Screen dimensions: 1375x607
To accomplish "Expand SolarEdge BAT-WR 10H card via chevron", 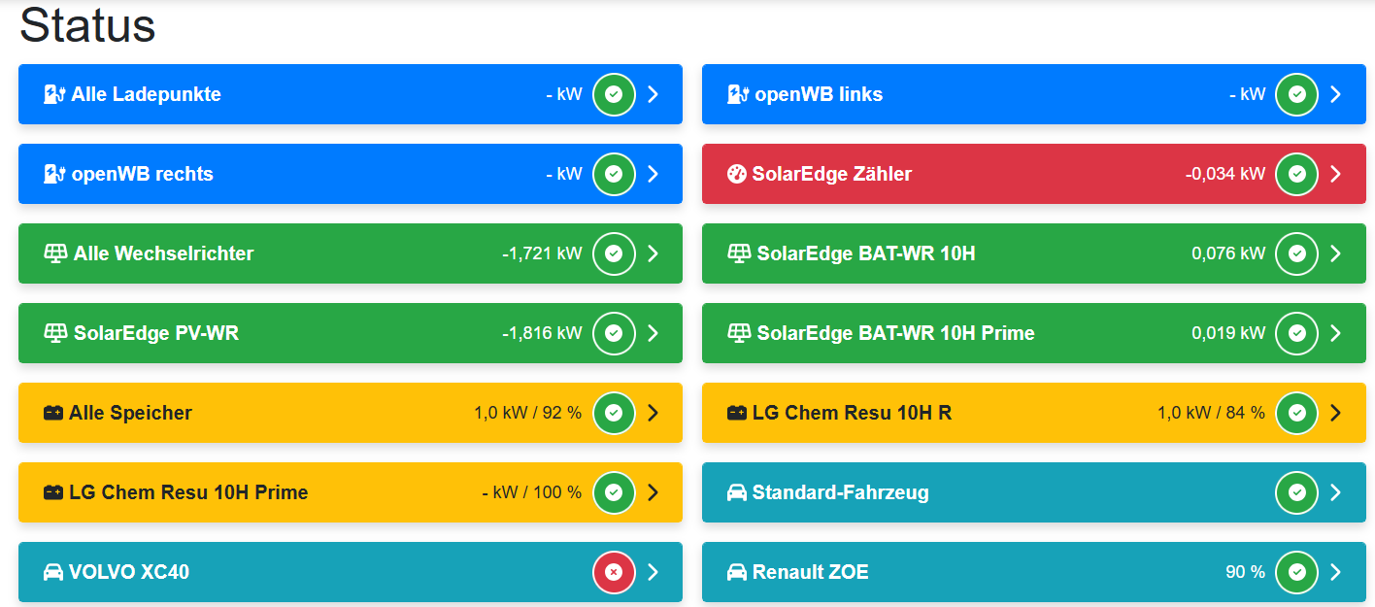I will coord(1335,253).
